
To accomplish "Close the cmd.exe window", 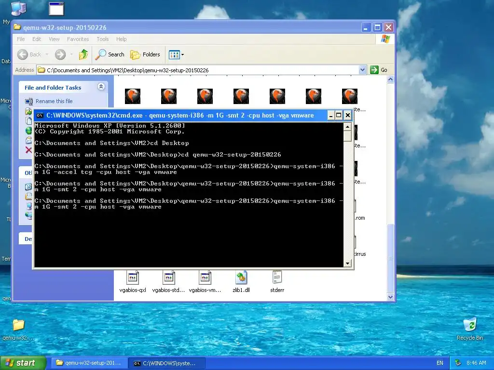I will coord(347,116).
